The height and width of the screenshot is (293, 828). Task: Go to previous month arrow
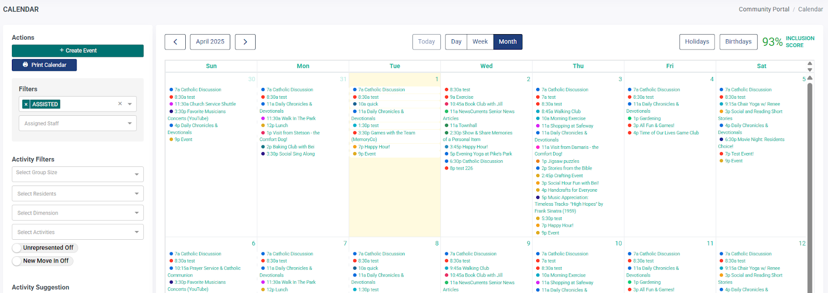coord(175,42)
